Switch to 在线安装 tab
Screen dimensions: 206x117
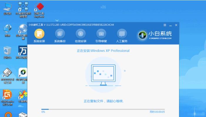point(81,36)
